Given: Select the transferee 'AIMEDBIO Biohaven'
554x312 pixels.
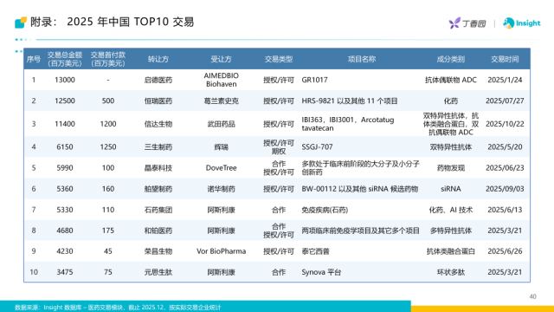Looking at the screenshot, I should pos(222,80).
